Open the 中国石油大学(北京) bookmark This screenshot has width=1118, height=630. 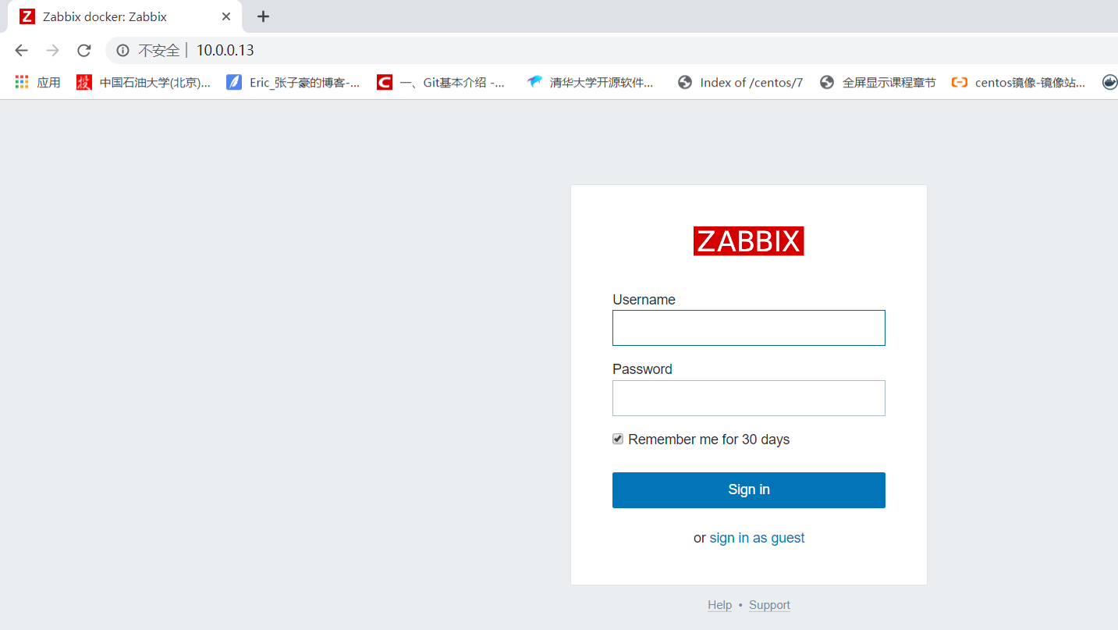click(144, 82)
